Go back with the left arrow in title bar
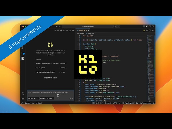Screen dimensions: 172x129 coord(57,26)
